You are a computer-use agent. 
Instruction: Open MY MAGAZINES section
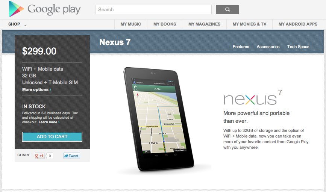[x=205, y=24]
